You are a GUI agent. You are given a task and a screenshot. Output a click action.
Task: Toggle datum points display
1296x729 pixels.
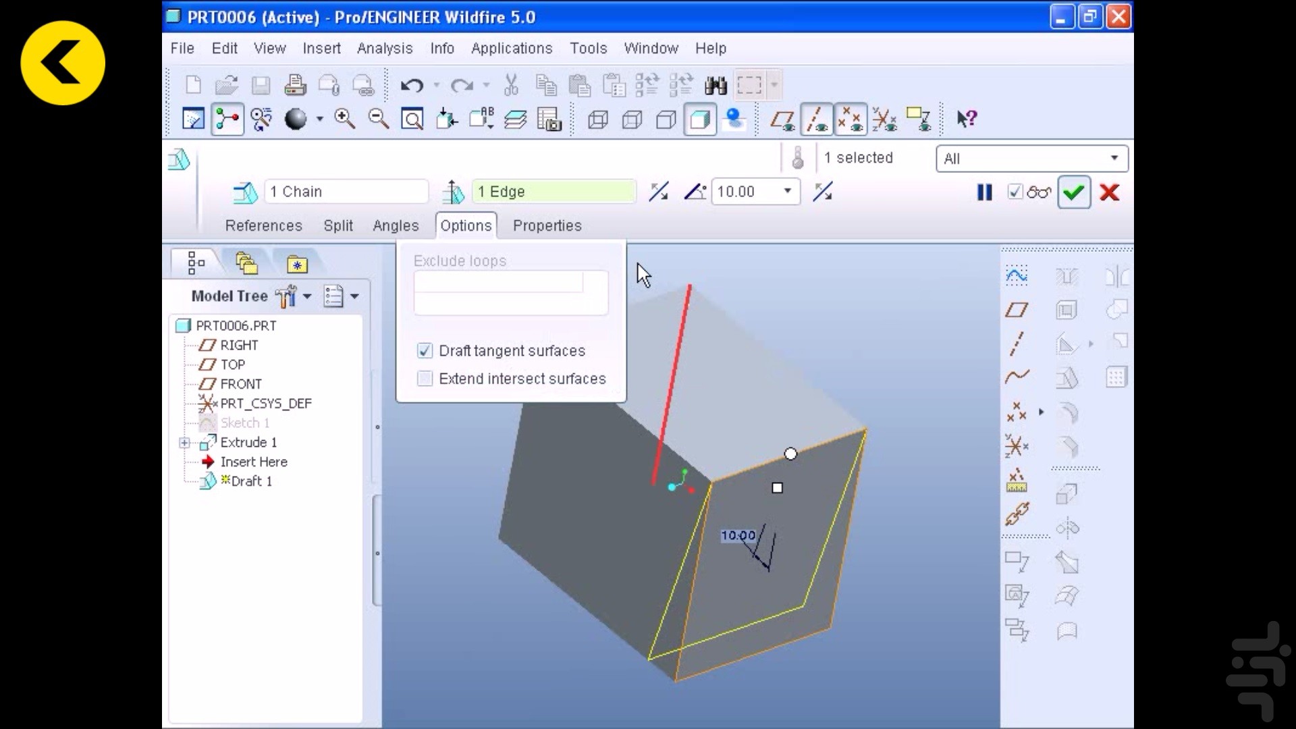[850, 119]
